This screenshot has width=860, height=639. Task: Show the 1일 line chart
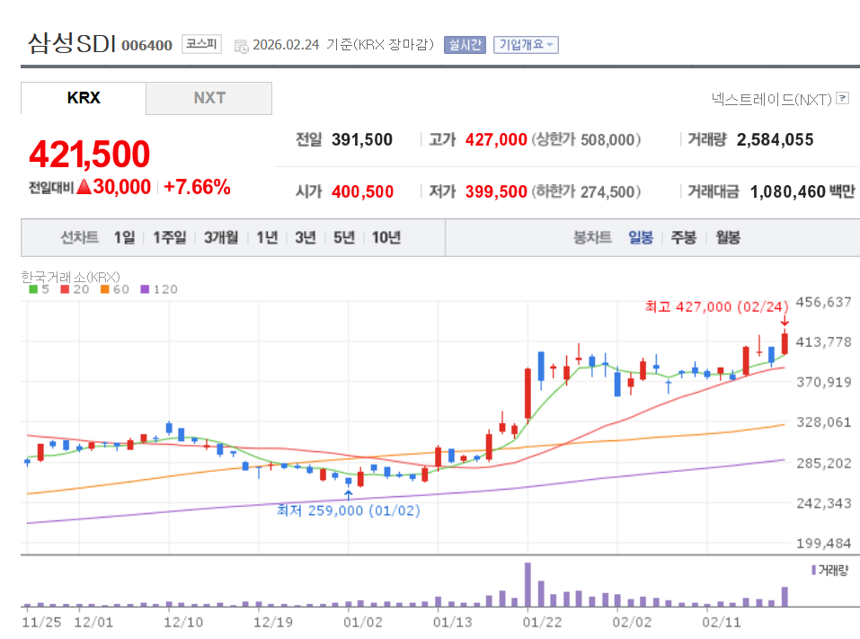125,237
